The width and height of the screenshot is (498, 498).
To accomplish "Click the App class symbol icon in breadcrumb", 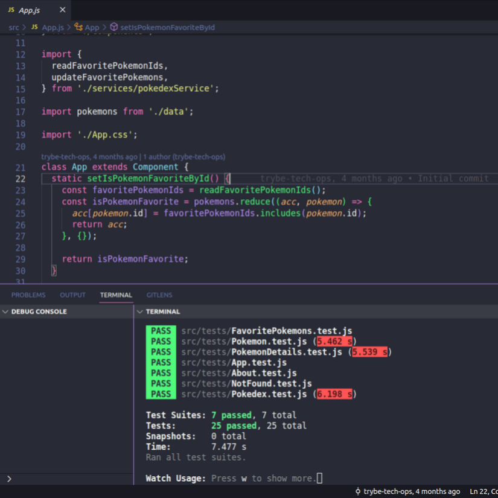I will click(78, 27).
